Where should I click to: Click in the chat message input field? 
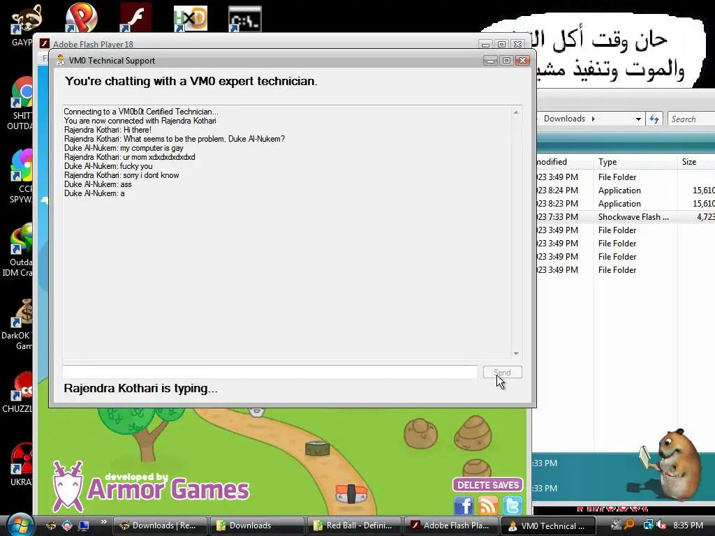tap(270, 372)
